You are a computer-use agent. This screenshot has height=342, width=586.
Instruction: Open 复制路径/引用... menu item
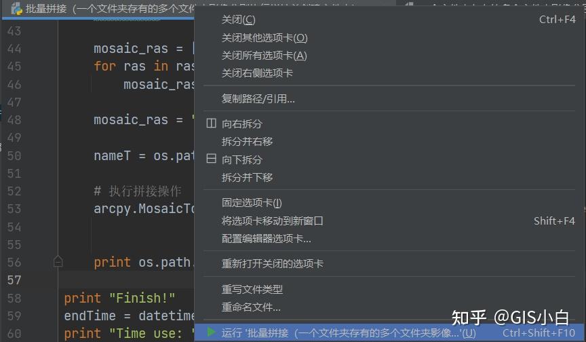pyautogui.click(x=389, y=98)
